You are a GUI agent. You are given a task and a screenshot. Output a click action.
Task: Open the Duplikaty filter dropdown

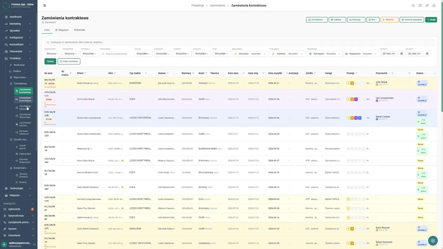pos(163,54)
